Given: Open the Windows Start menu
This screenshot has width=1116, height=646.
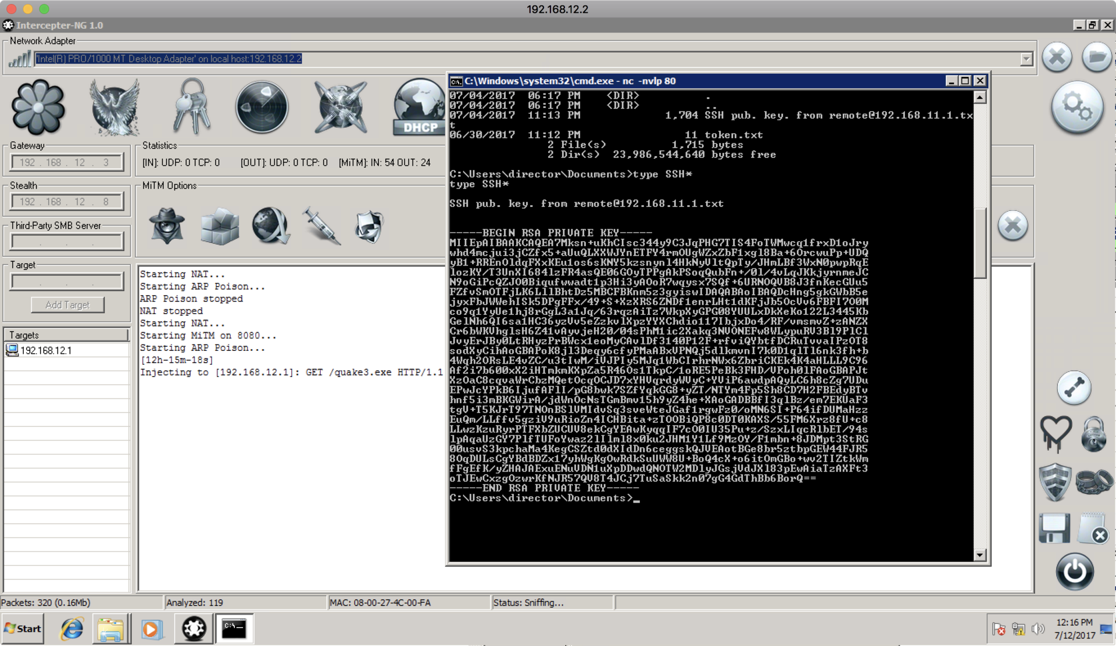Looking at the screenshot, I should coord(23,629).
